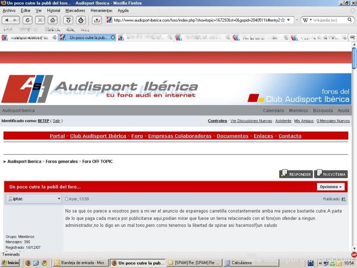357x268 pixels.
Task: Launch Firefox from the Quick Launch bar
Action: click(x=28, y=263)
